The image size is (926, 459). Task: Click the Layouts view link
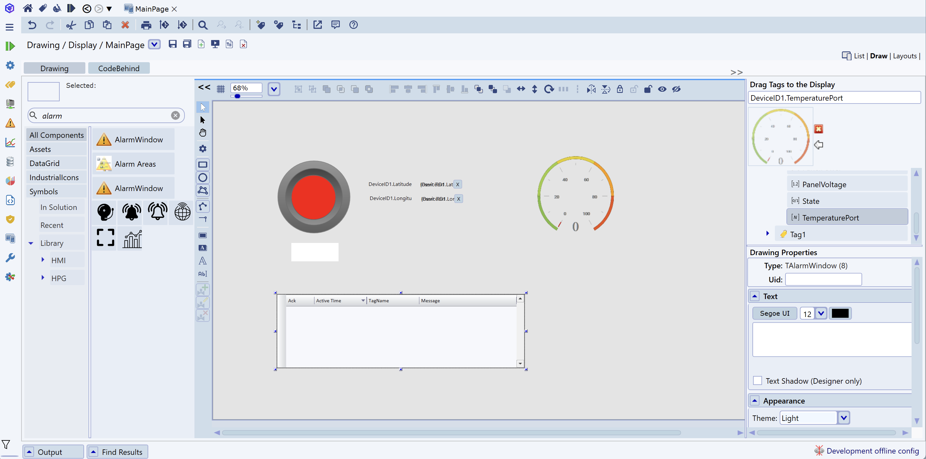[x=905, y=56]
